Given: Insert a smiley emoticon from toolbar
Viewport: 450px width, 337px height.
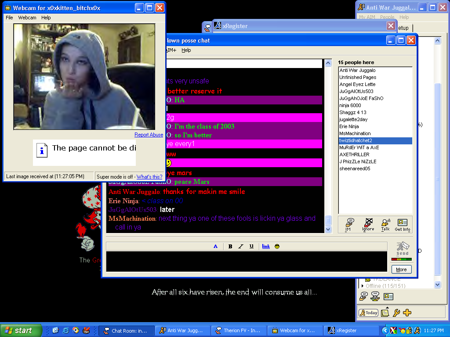Looking at the screenshot, I should (277, 246).
